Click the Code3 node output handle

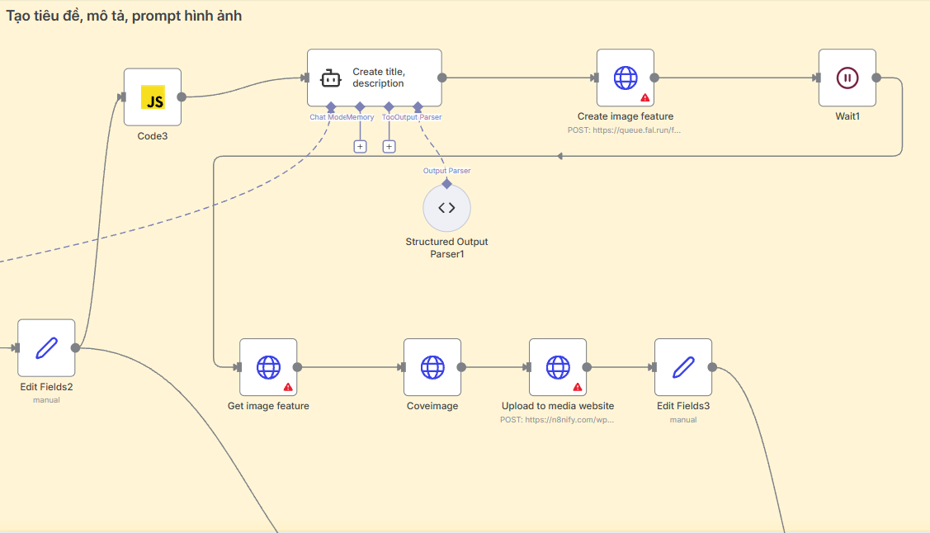[x=182, y=97]
